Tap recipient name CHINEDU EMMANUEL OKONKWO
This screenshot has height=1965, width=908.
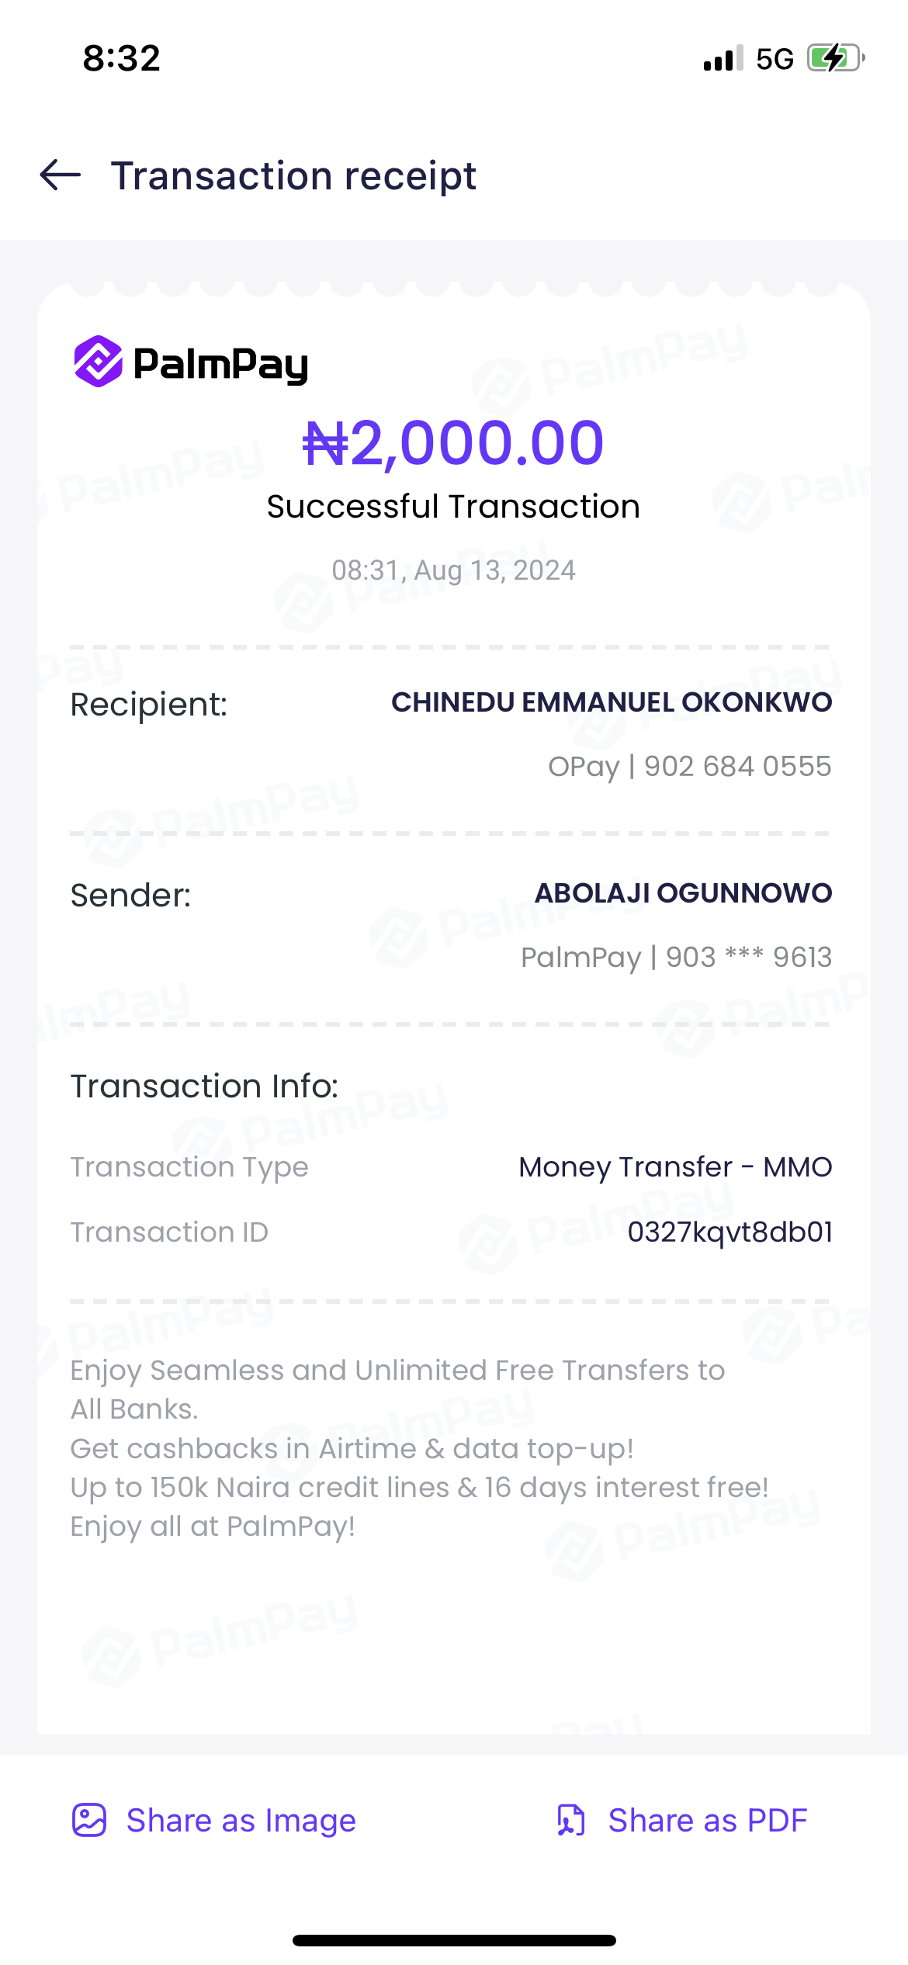pyautogui.click(x=612, y=702)
